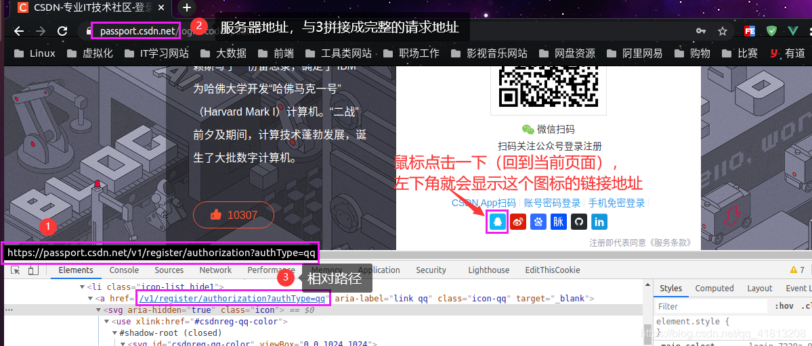This screenshot has height=346, width=812.
Task: Activate the DevTools inspect element picker
Action: (x=16, y=270)
